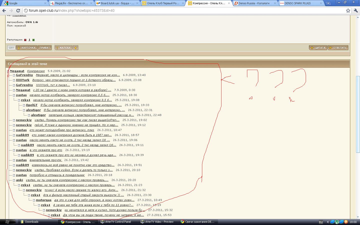Open motorgas's profile link
Viewport: 360px width, 225px height.
[44, 200]
